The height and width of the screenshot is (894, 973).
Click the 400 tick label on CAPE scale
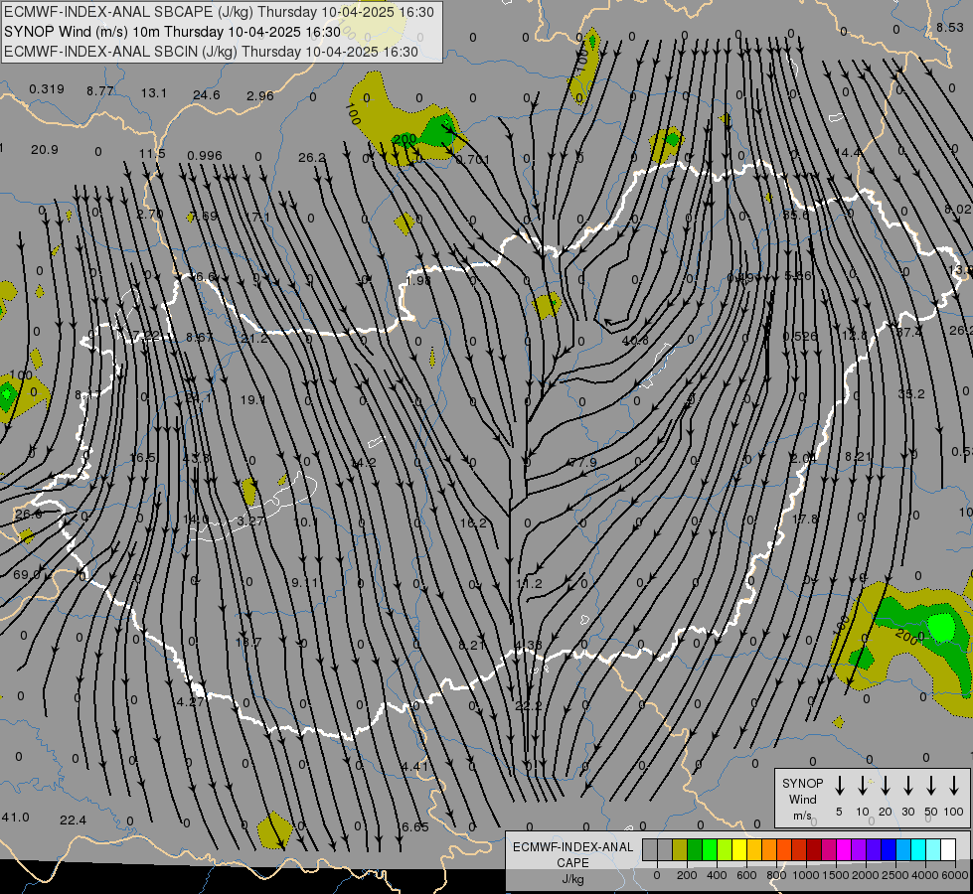tap(717, 875)
